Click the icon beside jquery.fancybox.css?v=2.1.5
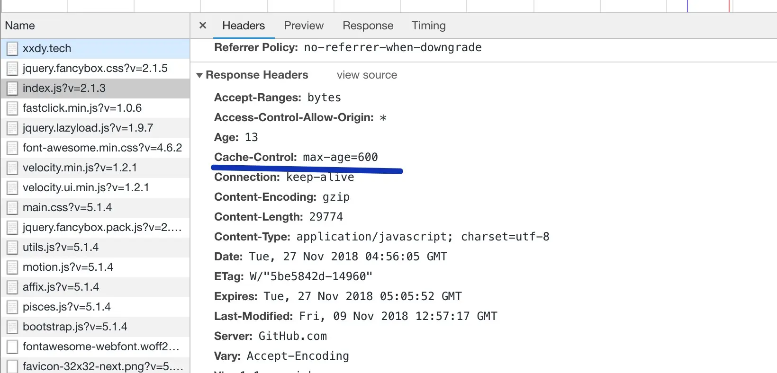 (12, 69)
